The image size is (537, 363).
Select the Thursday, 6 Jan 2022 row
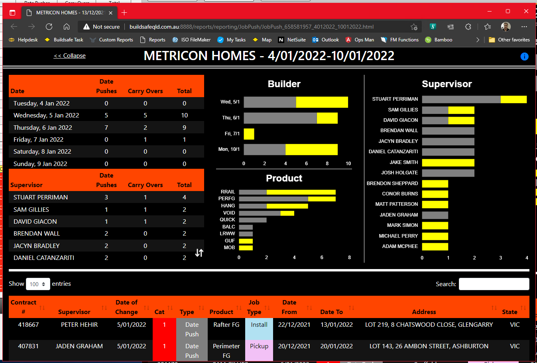106,127
